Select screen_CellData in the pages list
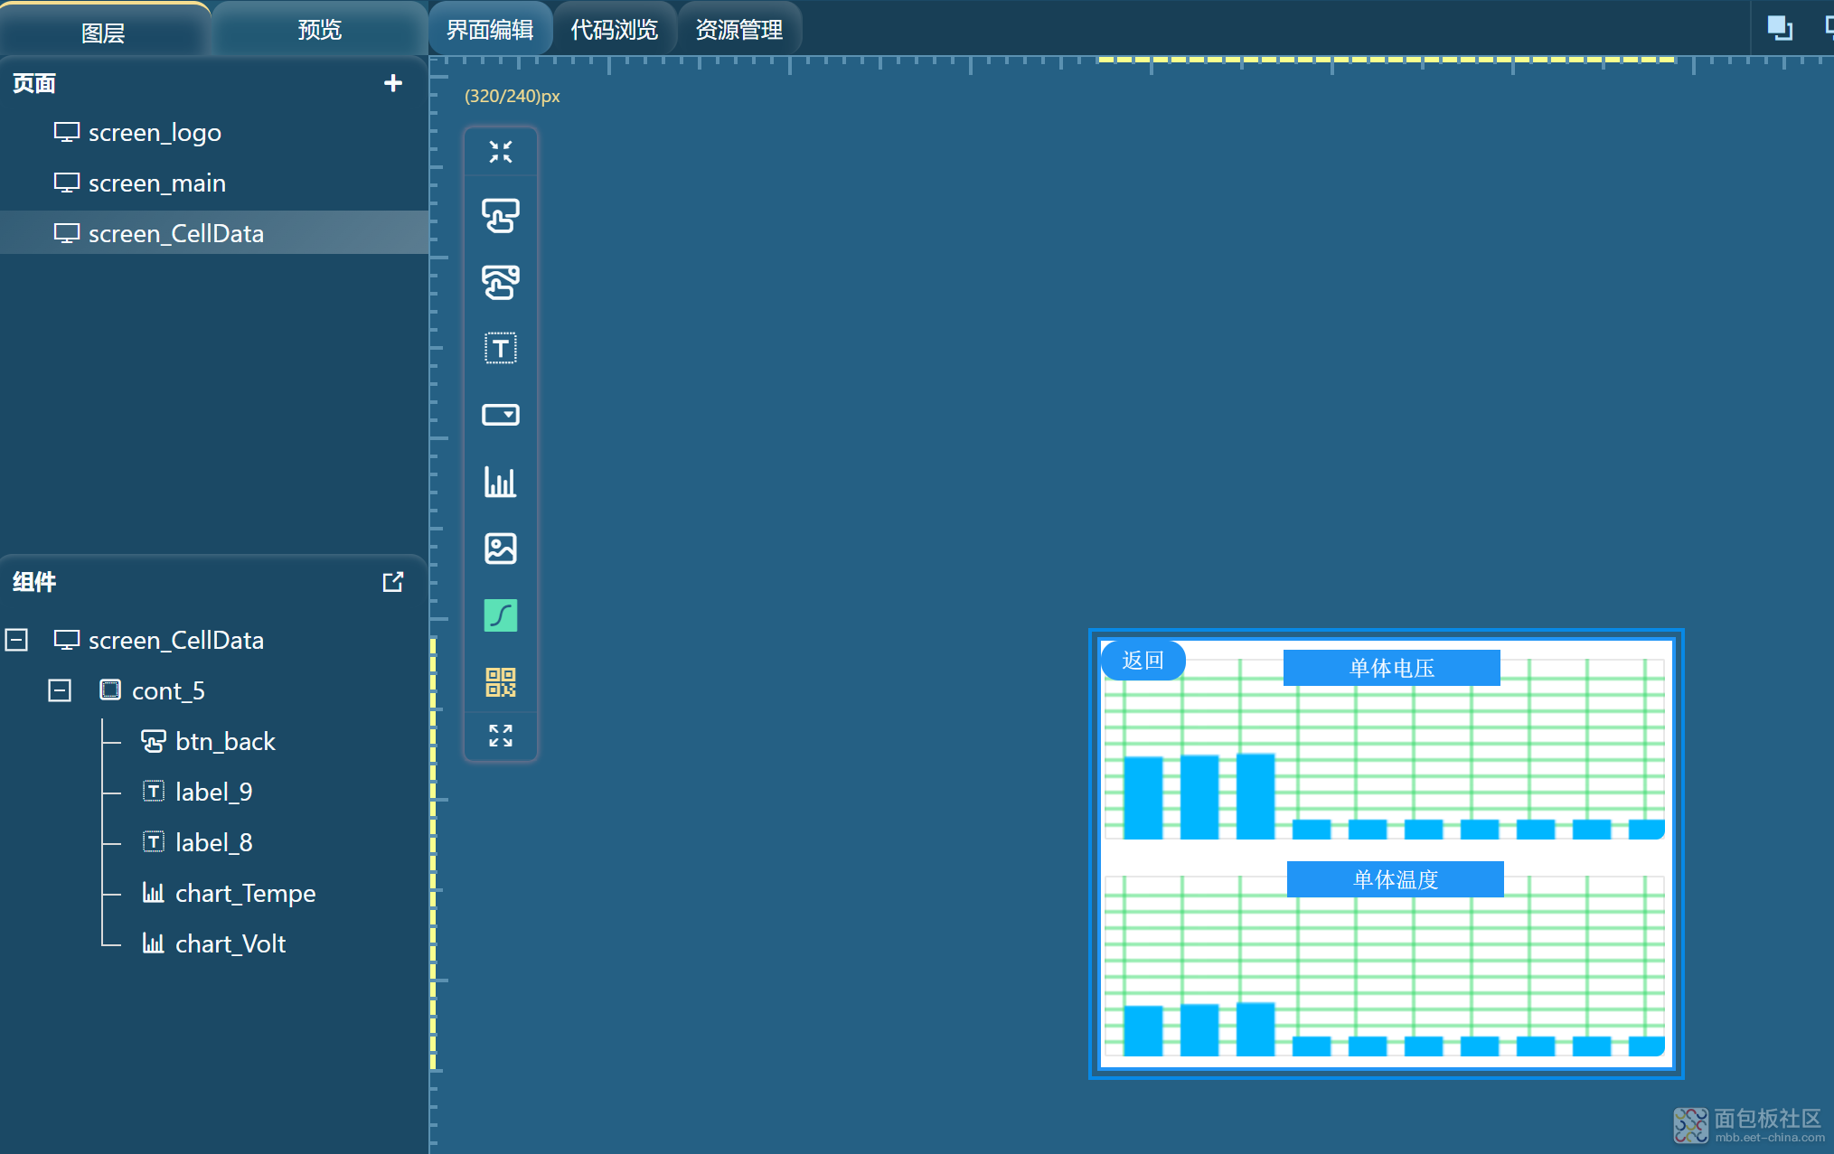This screenshot has height=1154, width=1834. coord(214,234)
